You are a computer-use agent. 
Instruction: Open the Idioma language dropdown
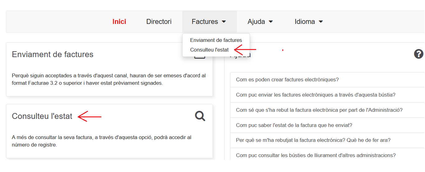[x=309, y=22]
